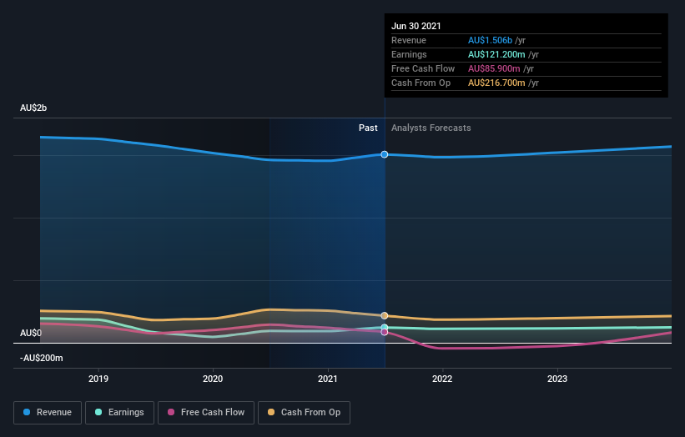Click the AU$85.900m free cash flow value

click(x=494, y=68)
